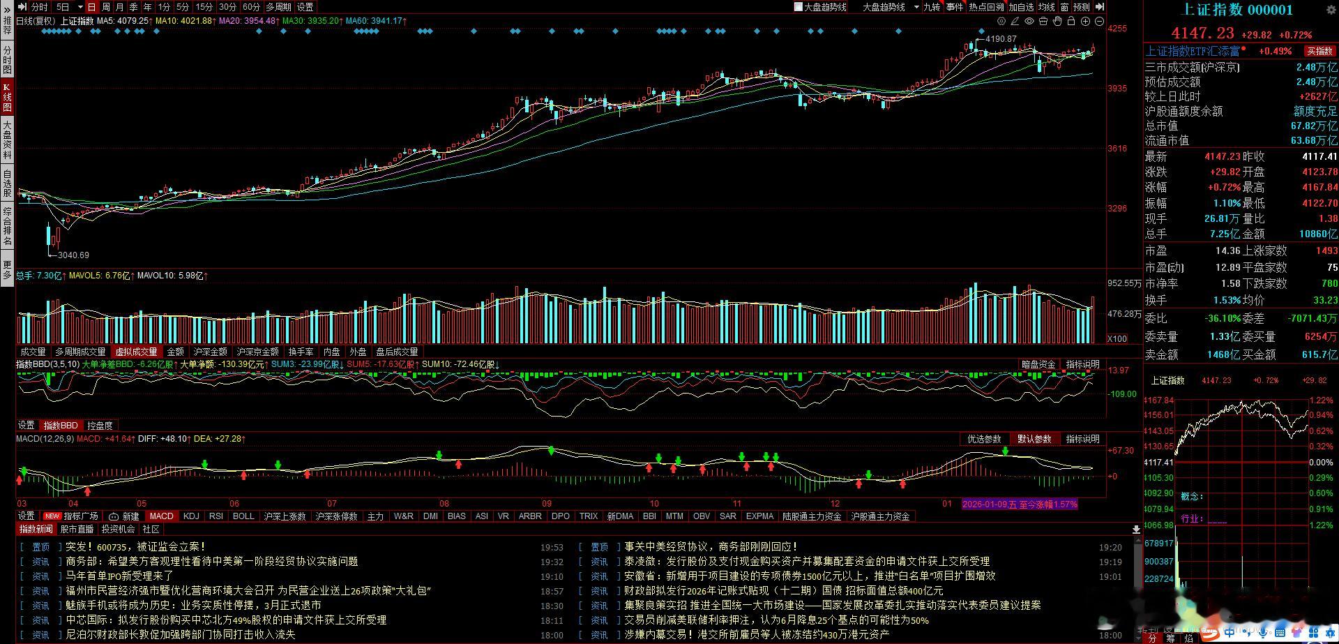Enable the 大盘趋势线 checkbox
Screen dimensions: 1339x644
coord(799,7)
